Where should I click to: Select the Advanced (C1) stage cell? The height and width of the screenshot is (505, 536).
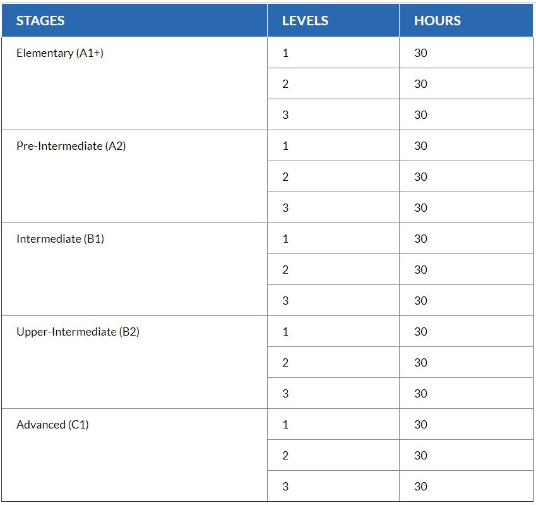[134, 456]
